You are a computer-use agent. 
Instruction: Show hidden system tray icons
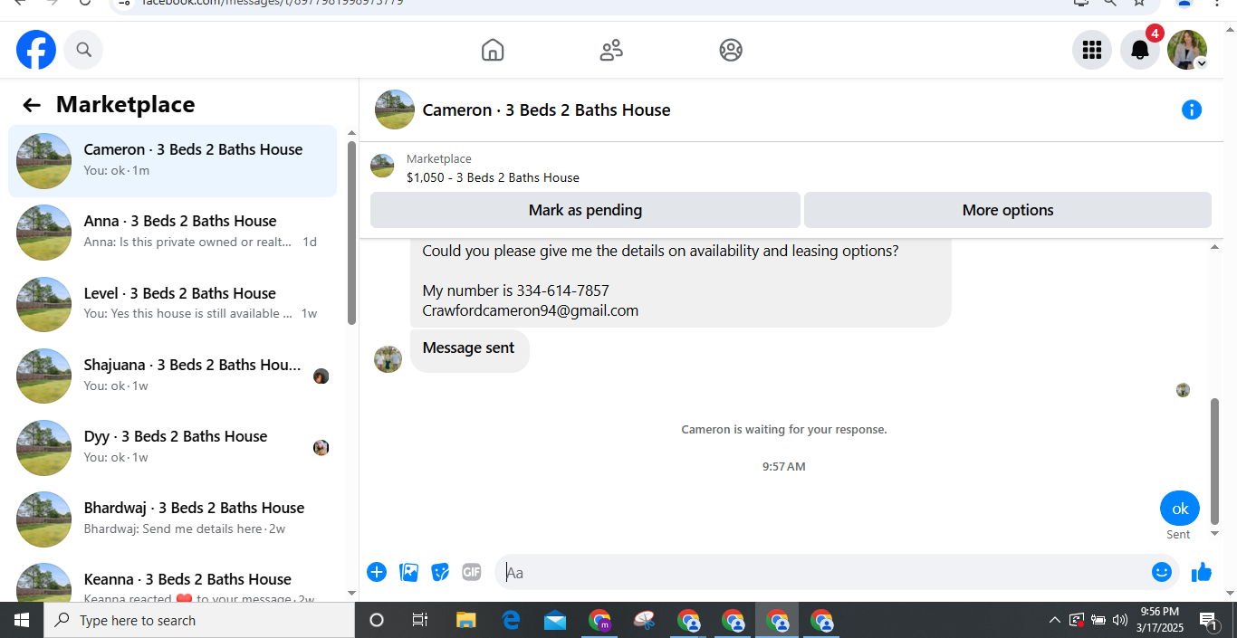(x=1055, y=620)
